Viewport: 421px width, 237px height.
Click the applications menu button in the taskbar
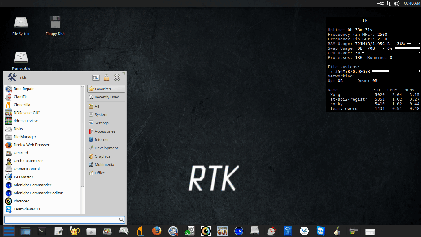(x=9, y=231)
